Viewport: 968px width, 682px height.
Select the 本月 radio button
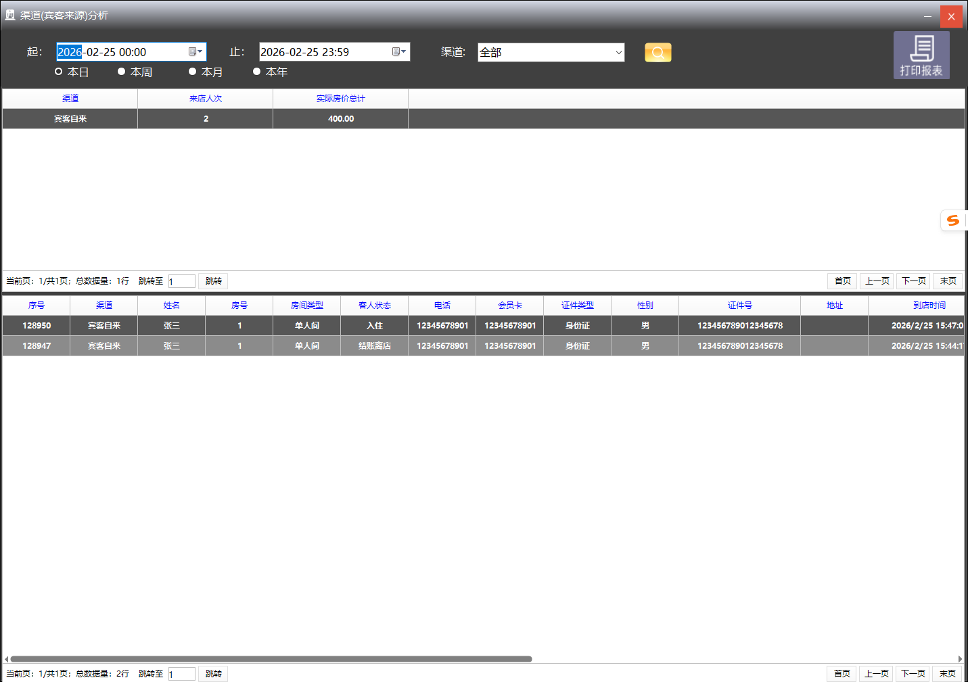coord(193,72)
